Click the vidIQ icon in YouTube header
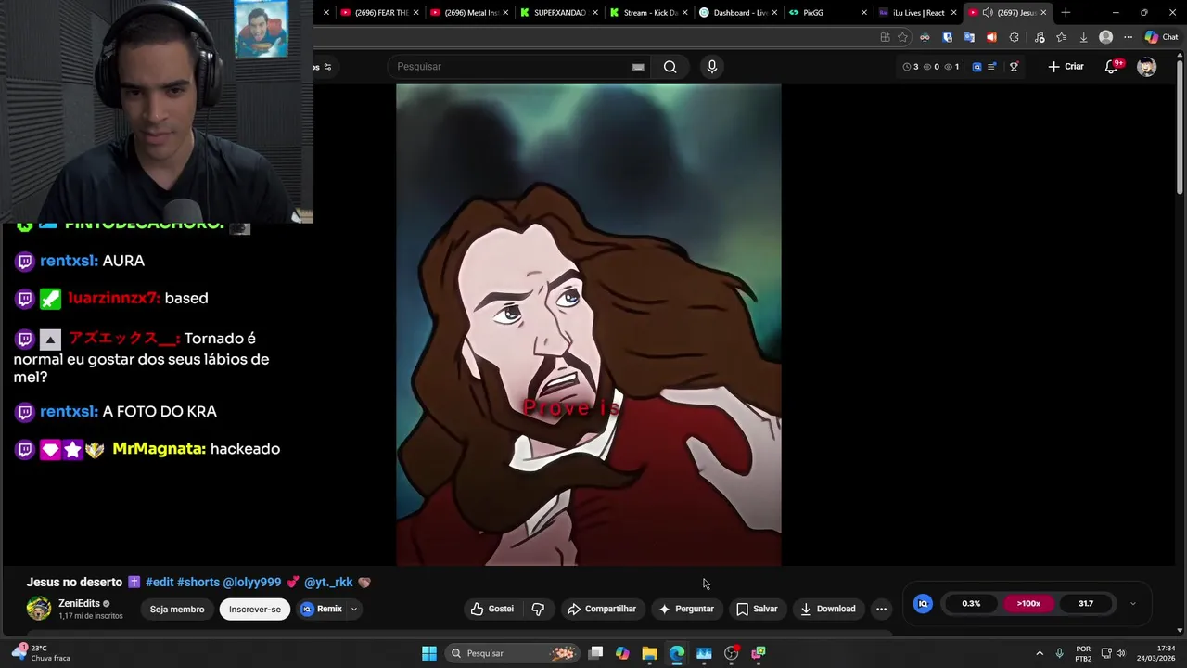Image resolution: width=1187 pixels, height=668 pixels. click(976, 67)
